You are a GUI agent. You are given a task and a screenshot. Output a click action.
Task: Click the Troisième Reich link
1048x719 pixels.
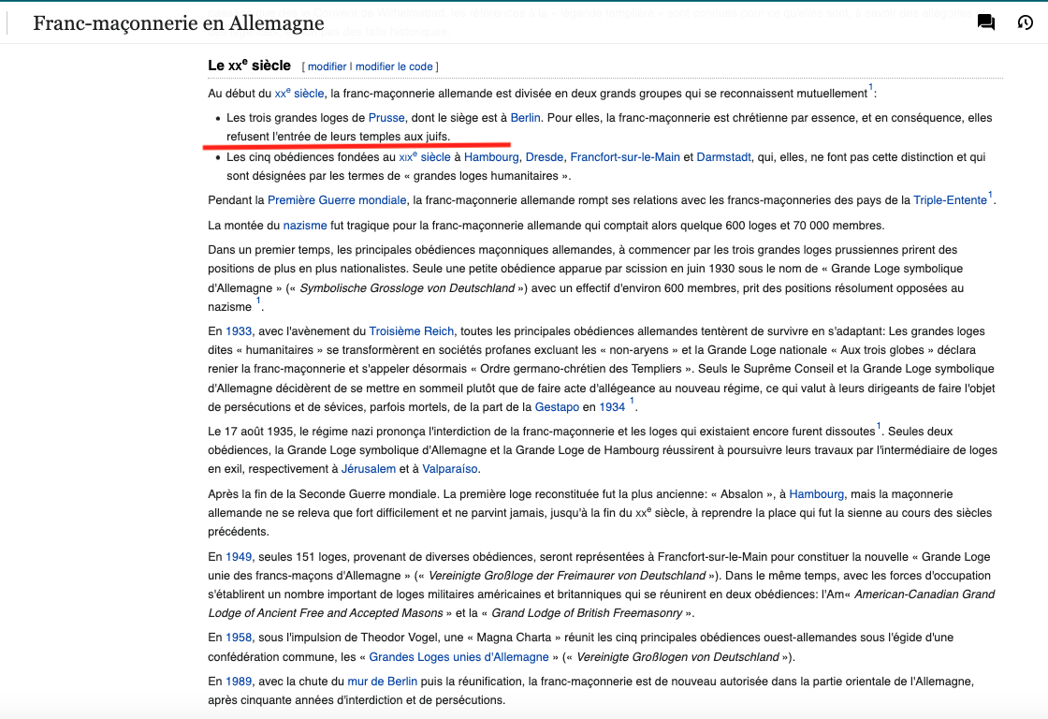coord(412,331)
